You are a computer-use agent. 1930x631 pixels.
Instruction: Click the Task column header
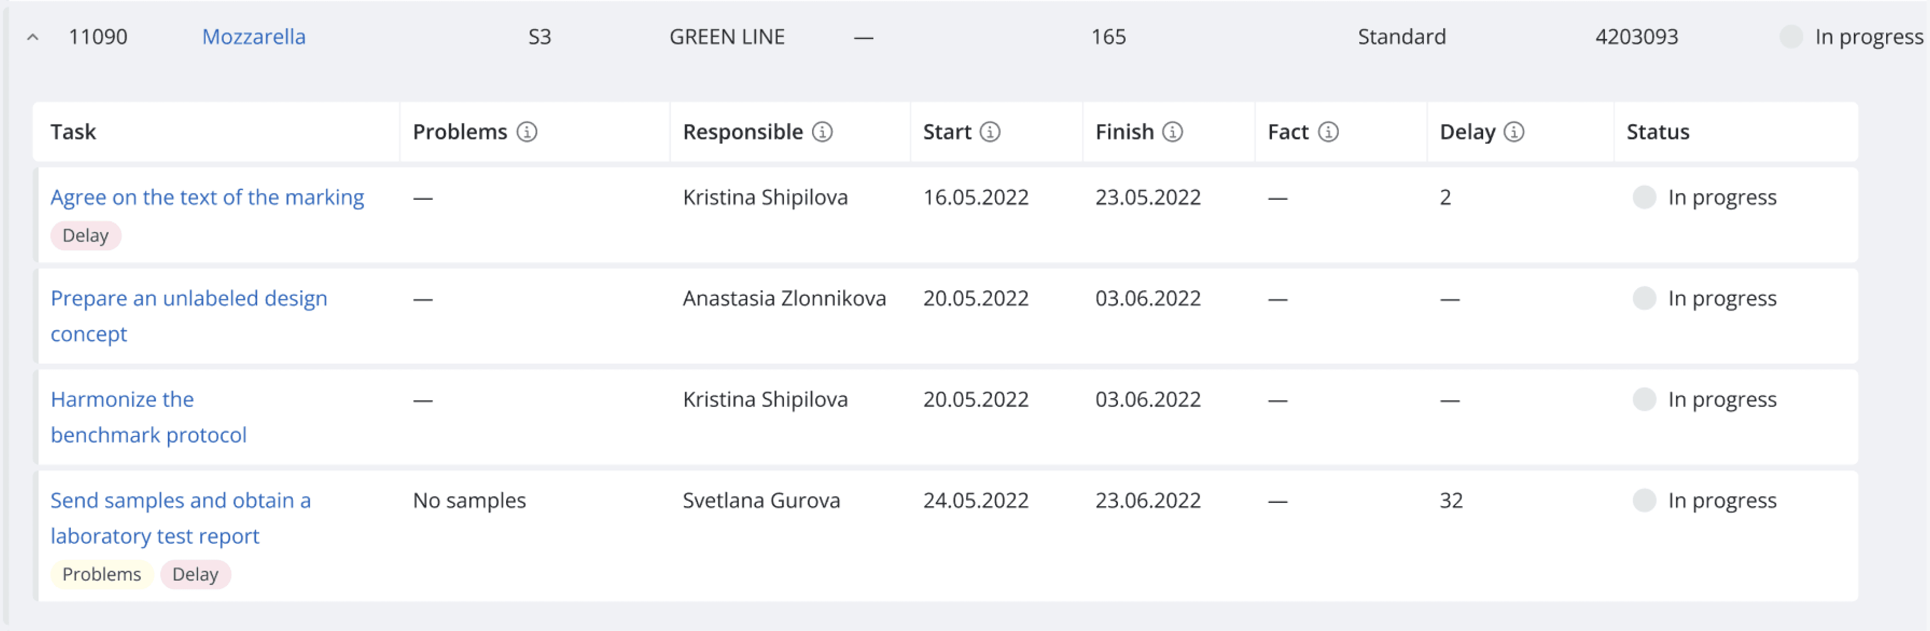(x=73, y=132)
